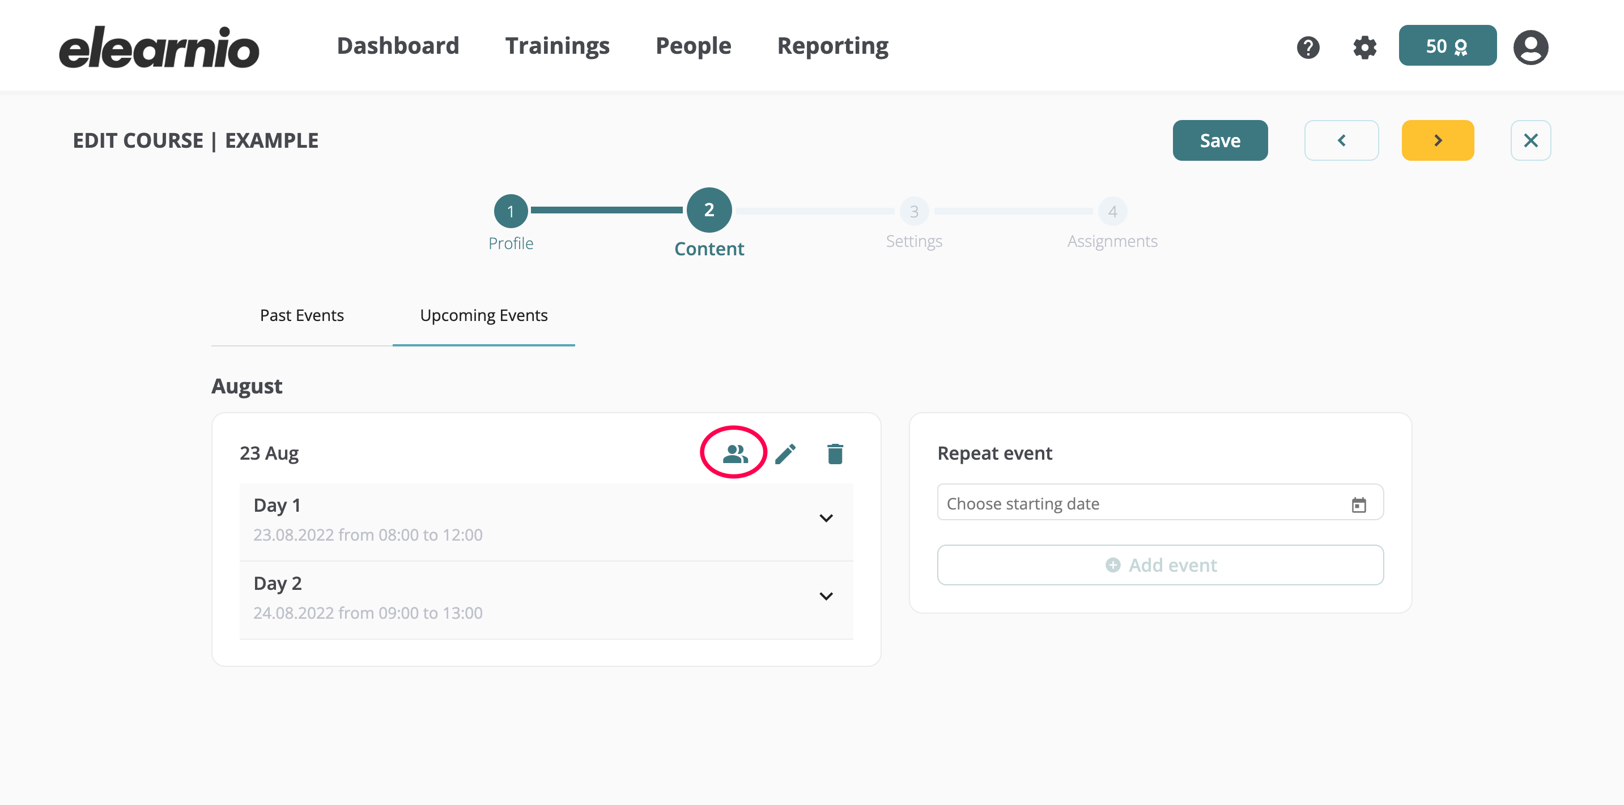Open the settings gear icon
Image resolution: width=1624 pixels, height=805 pixels.
coord(1365,47)
